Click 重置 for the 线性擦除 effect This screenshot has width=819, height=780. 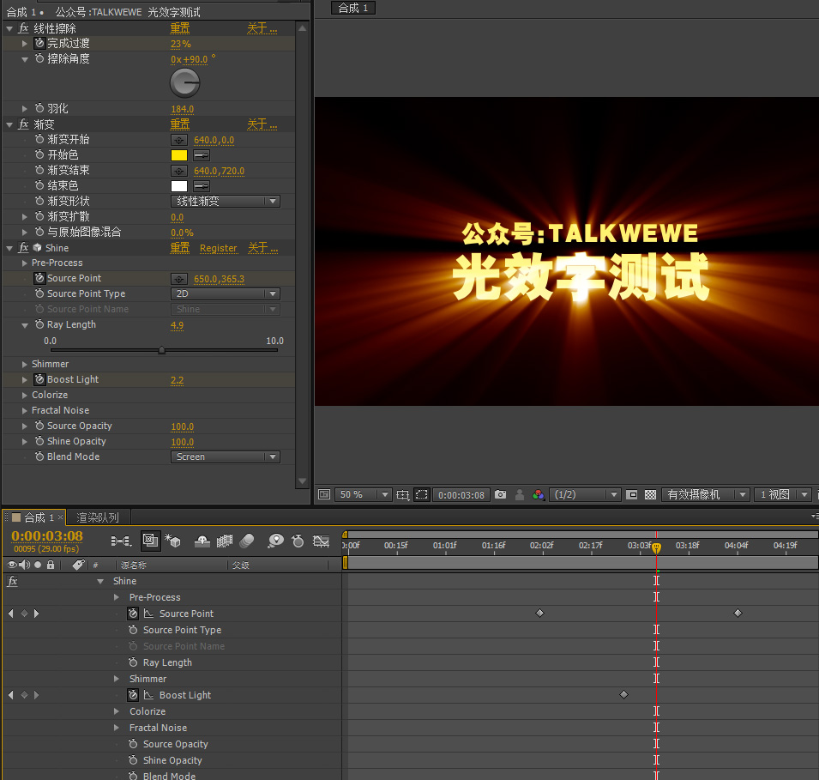pos(180,28)
